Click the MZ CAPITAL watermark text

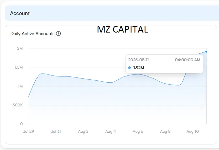tap(123, 29)
